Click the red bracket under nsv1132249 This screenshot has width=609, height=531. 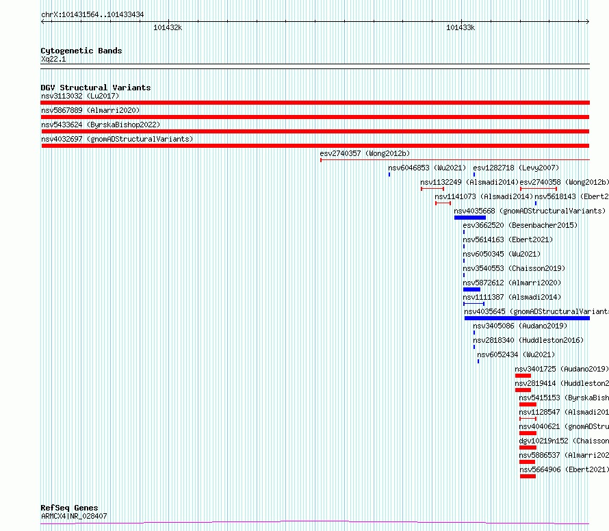(432, 188)
